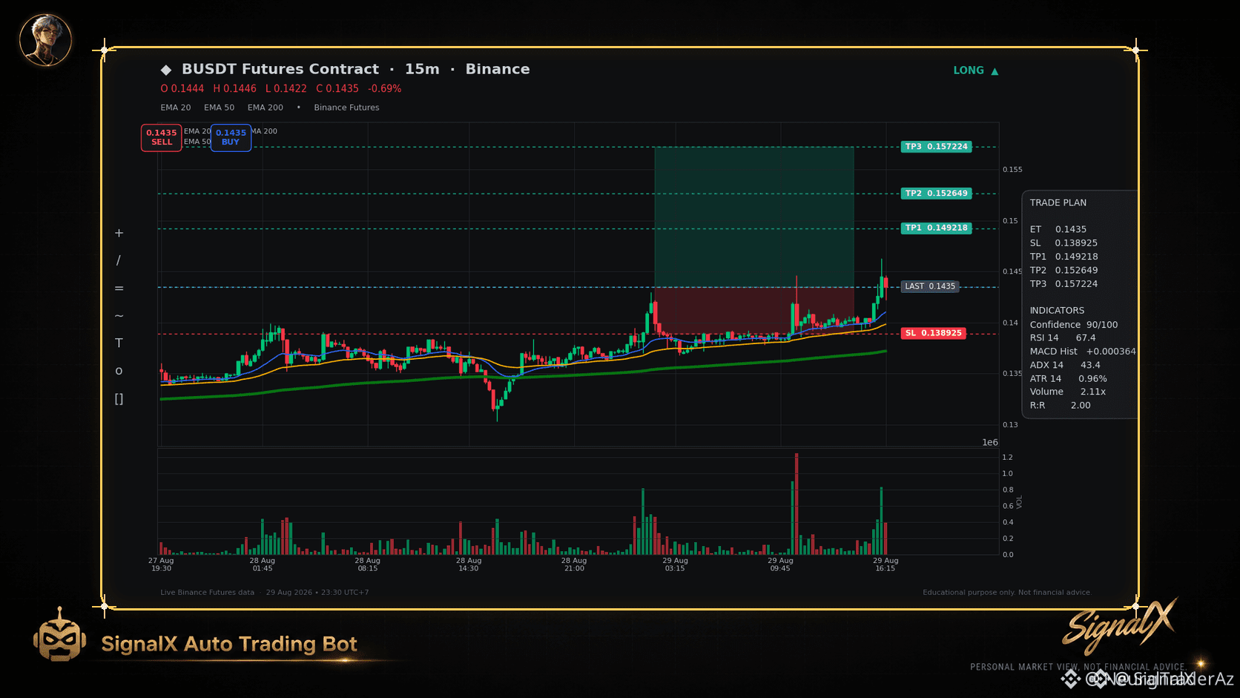Click the red stop-loss zone rectangle

(754, 310)
